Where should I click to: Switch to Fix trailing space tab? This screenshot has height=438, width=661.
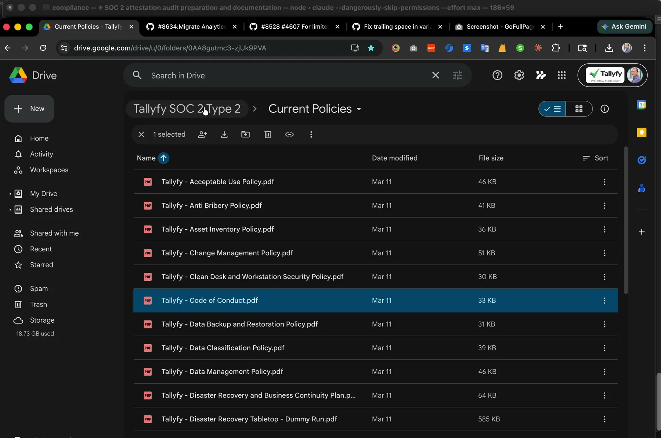click(x=397, y=26)
